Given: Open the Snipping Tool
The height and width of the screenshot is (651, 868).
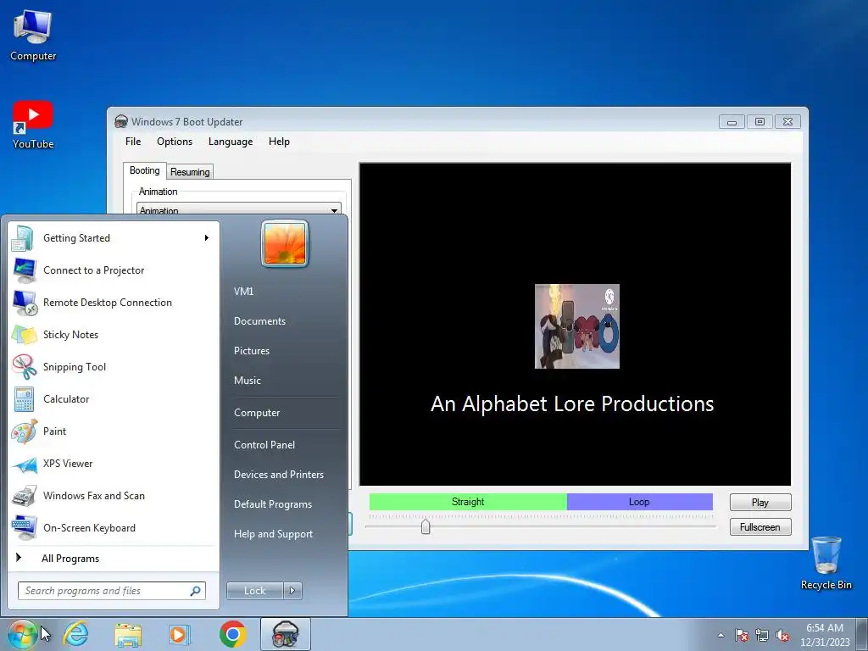Looking at the screenshot, I should point(114,366).
